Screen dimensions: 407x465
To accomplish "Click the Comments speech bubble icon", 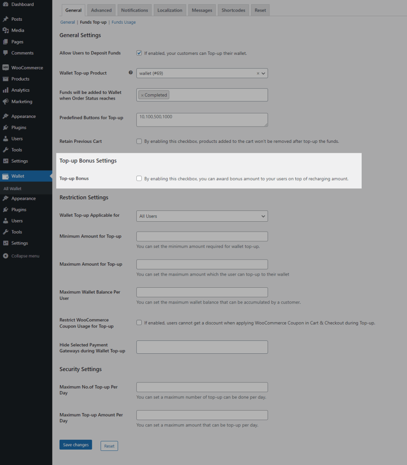I will 6,53.
